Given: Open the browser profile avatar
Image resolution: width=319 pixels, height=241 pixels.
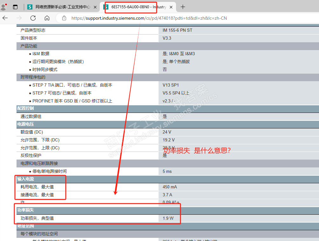Looking at the screenshot, I should [4, 7].
